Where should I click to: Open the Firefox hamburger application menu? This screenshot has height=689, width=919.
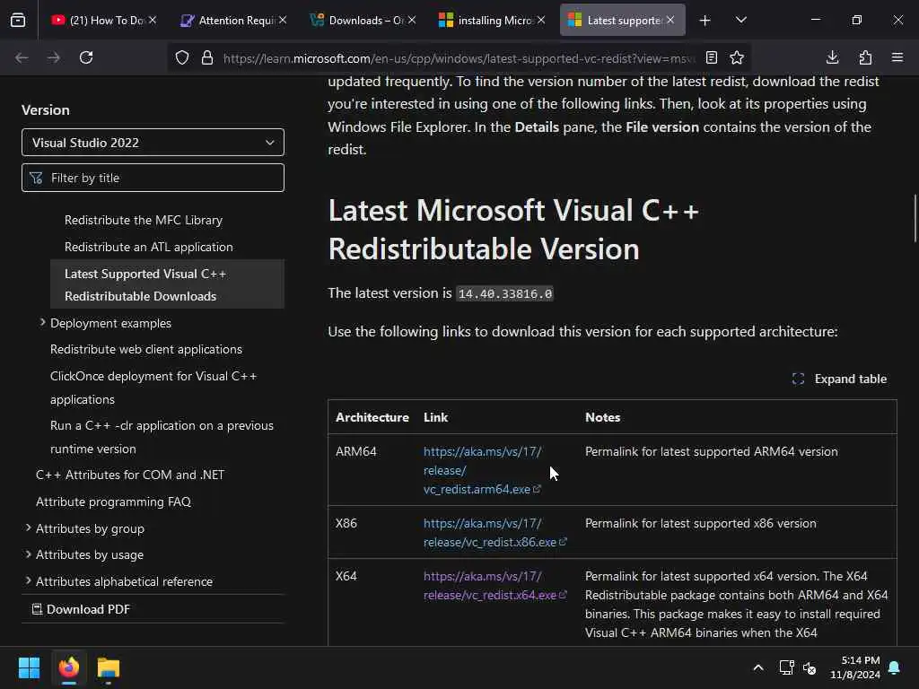897,57
